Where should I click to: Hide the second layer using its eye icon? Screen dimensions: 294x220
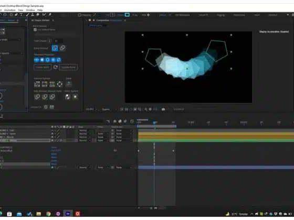(x=52, y=134)
